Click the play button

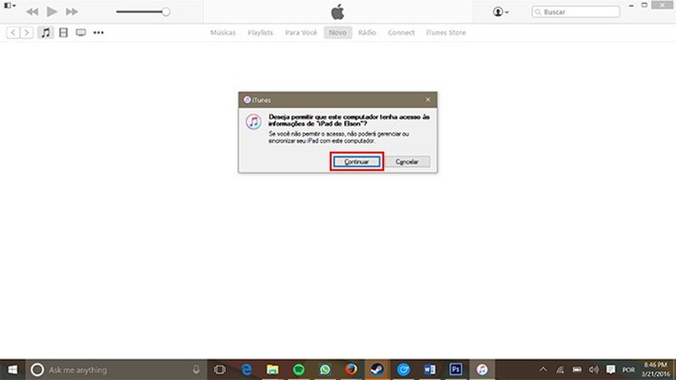(x=52, y=12)
